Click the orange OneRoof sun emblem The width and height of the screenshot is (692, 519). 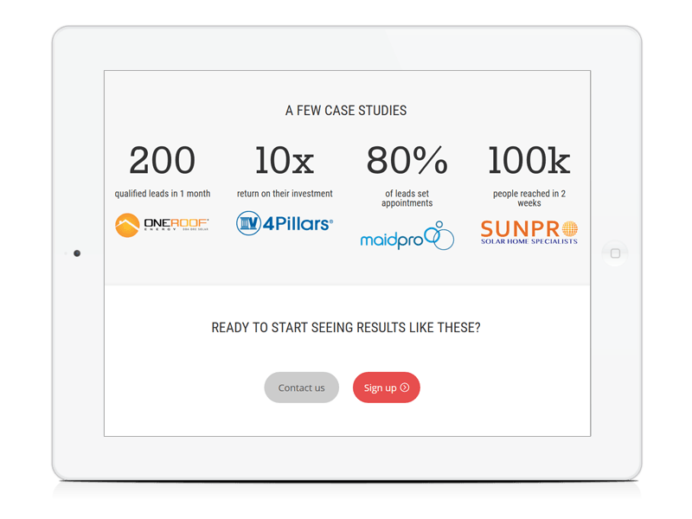click(x=127, y=225)
